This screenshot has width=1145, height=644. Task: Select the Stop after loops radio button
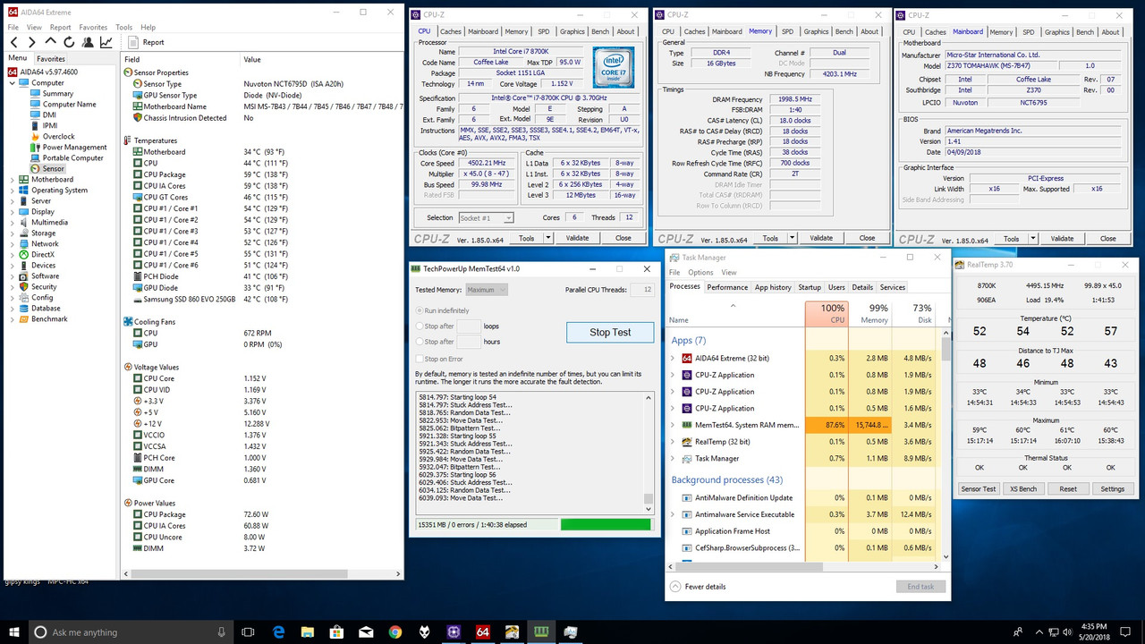pos(420,326)
